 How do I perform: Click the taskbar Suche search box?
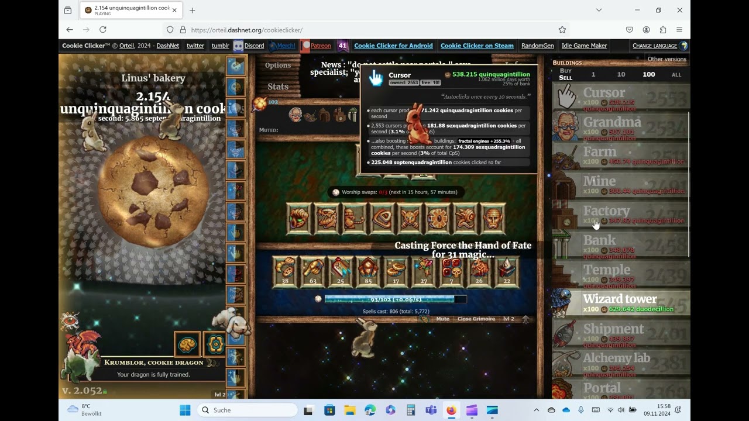pyautogui.click(x=248, y=410)
